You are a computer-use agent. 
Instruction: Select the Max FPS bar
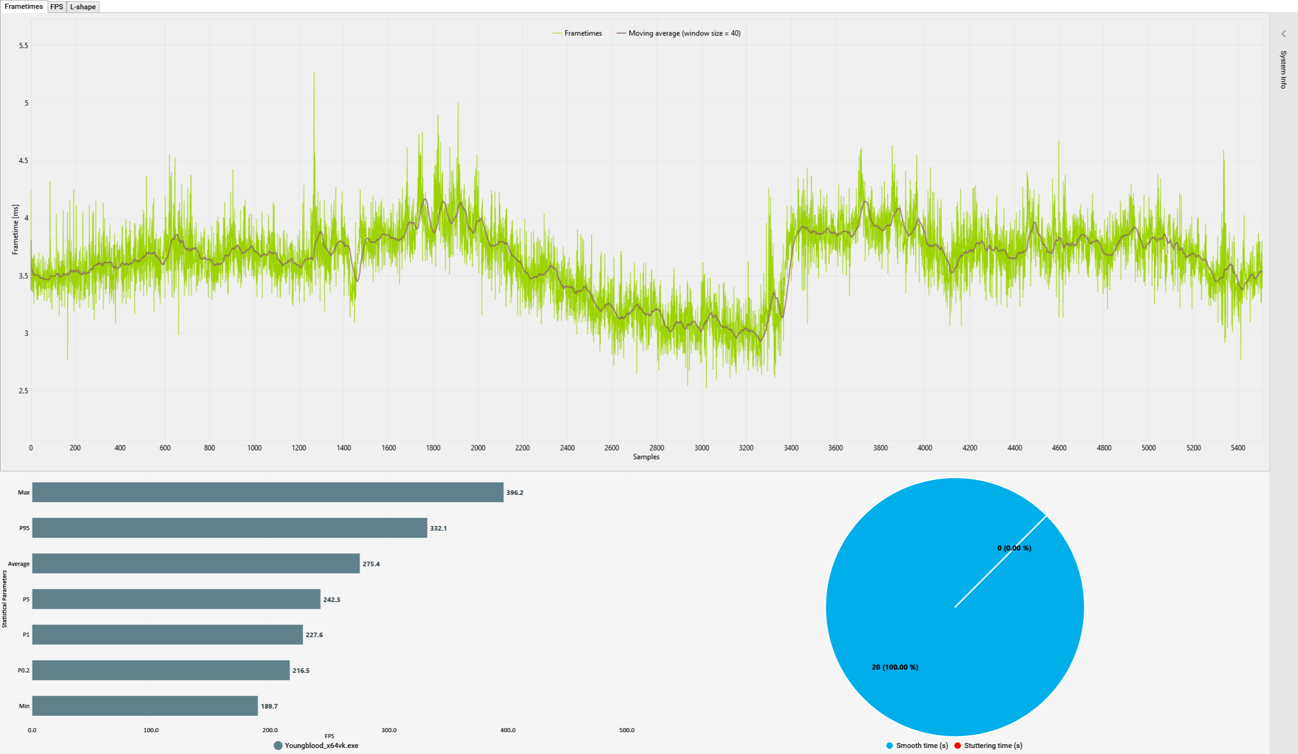267,492
